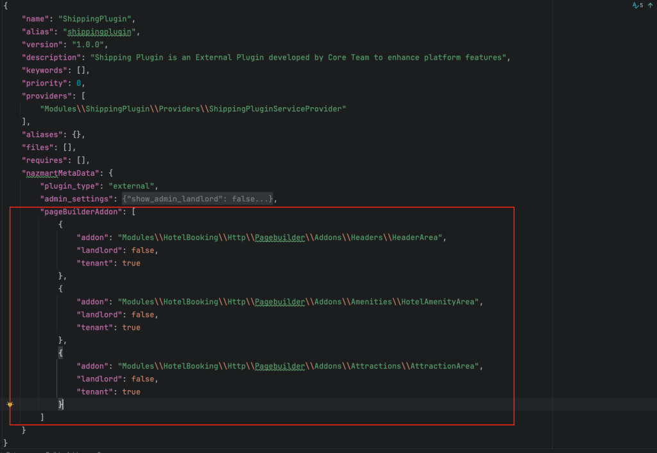The height and width of the screenshot is (453, 657).
Task: Click the "requires" key
Action: (44, 160)
